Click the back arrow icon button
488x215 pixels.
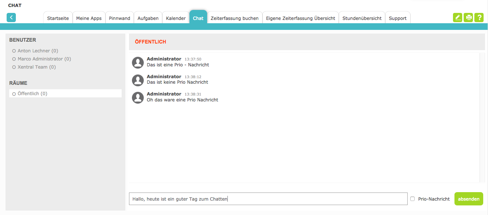11,18
